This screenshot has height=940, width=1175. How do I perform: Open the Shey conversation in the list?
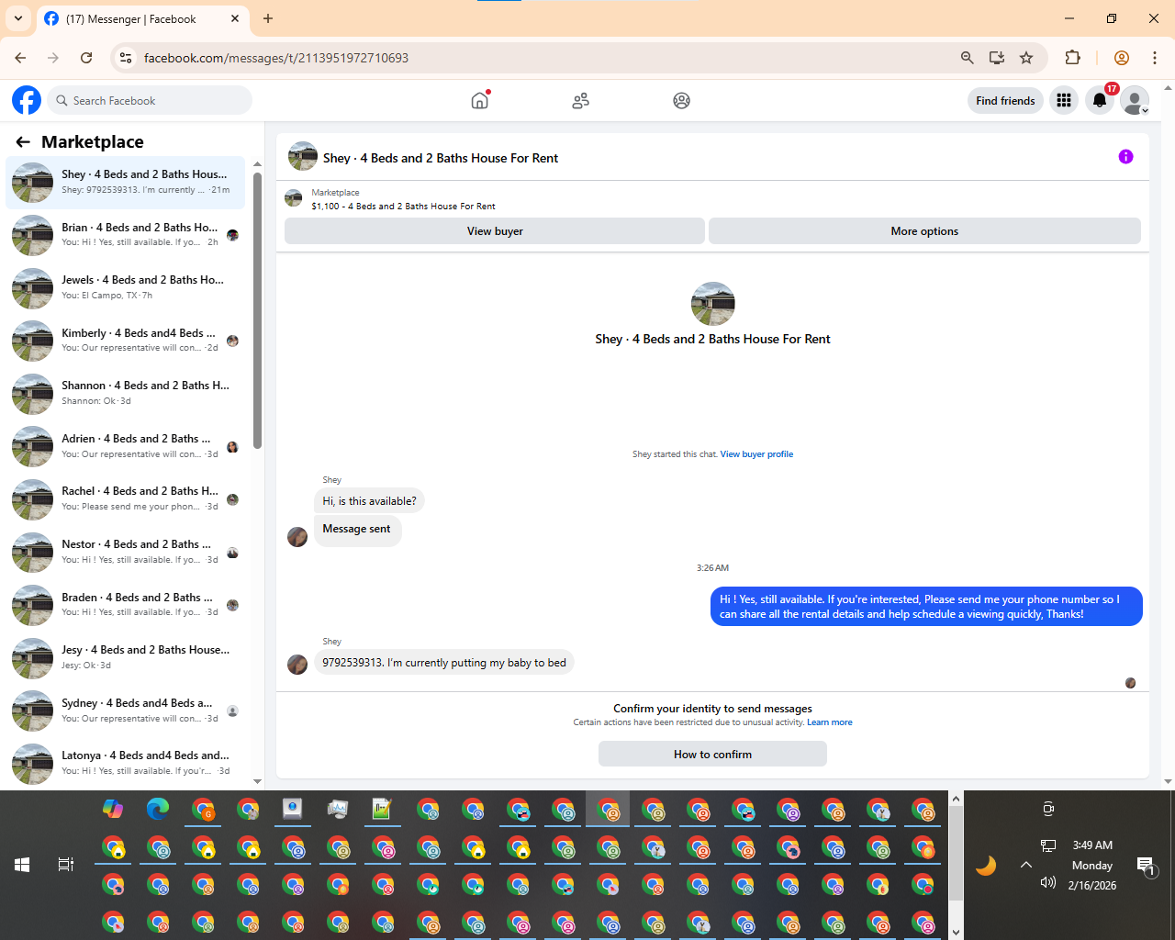click(x=126, y=183)
